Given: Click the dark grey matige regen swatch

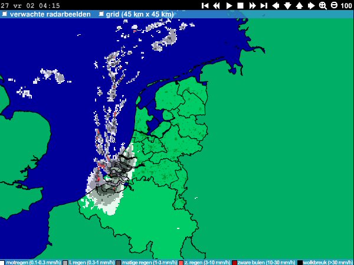Looking at the screenshot, I should tap(119, 263).
